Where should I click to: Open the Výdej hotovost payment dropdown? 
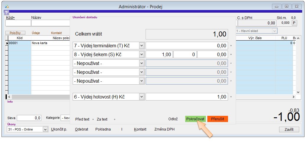point(141,97)
